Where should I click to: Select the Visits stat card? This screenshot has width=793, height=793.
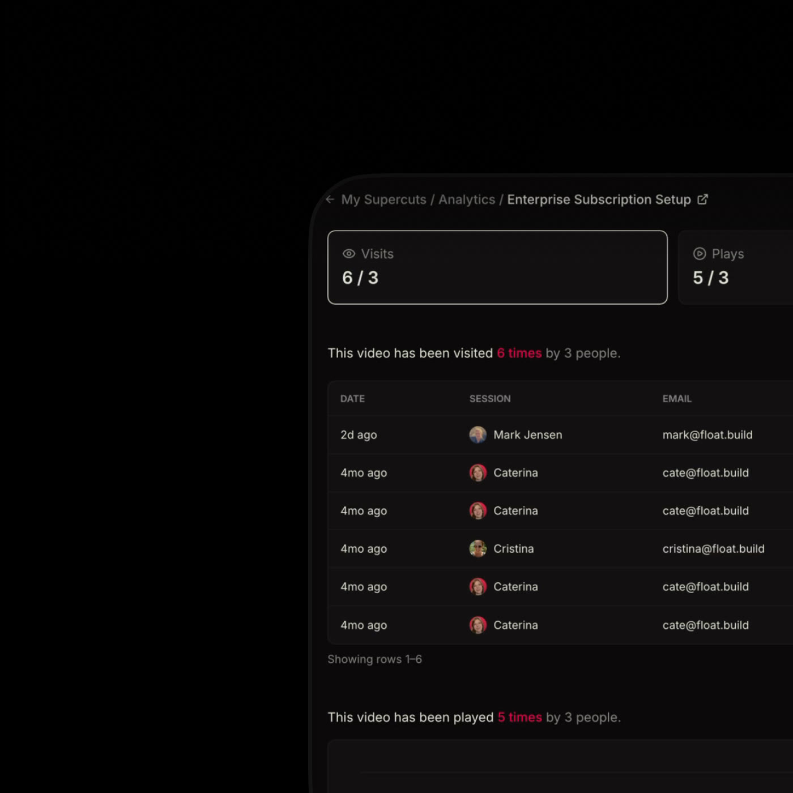[x=497, y=267]
